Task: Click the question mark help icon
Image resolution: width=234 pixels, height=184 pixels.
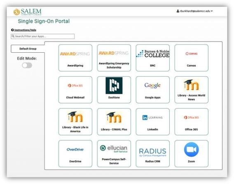Action: tap(12, 30)
